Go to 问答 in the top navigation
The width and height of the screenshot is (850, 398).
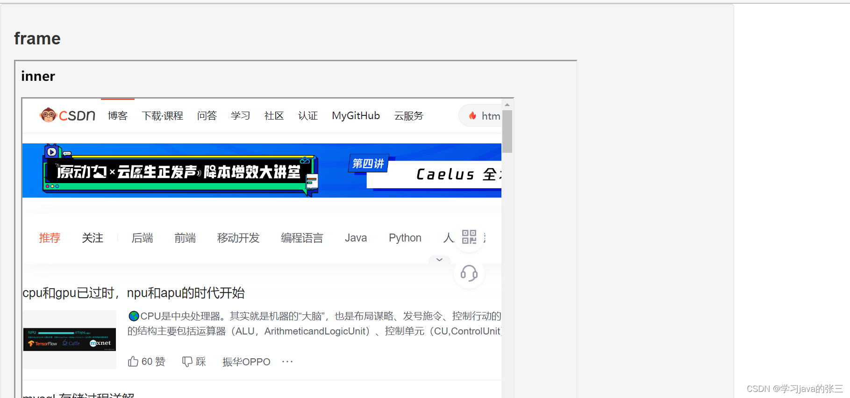tap(207, 116)
